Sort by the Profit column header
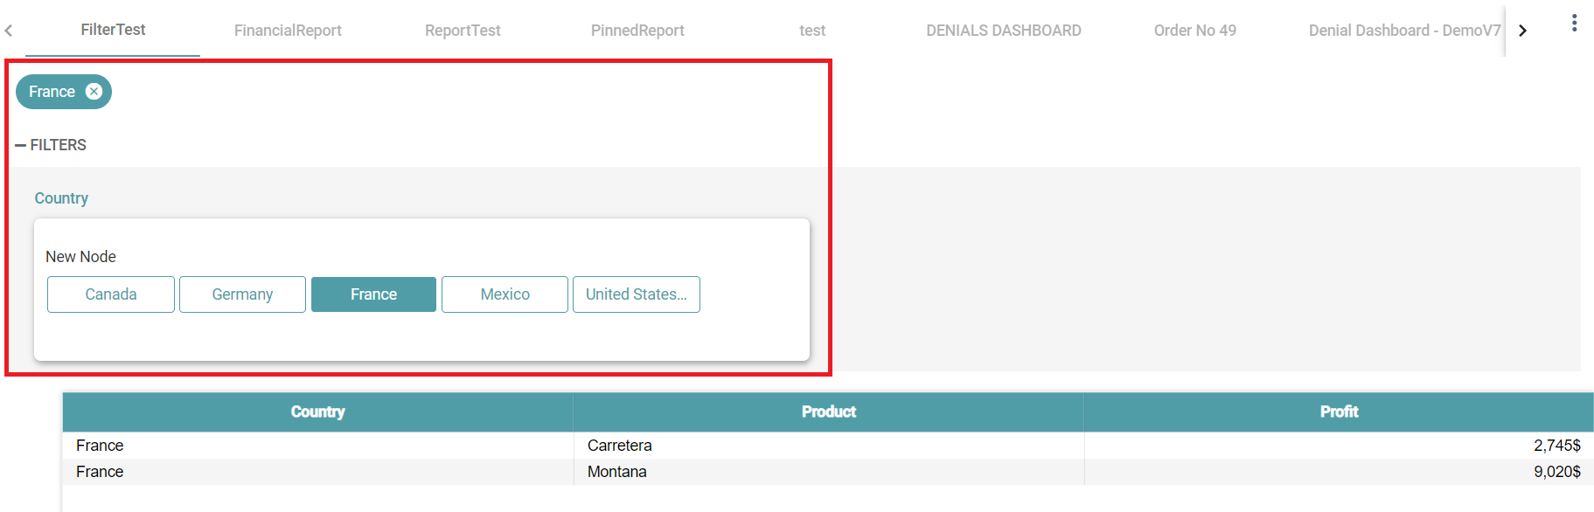Image resolution: width=1594 pixels, height=512 pixels. (x=1338, y=412)
